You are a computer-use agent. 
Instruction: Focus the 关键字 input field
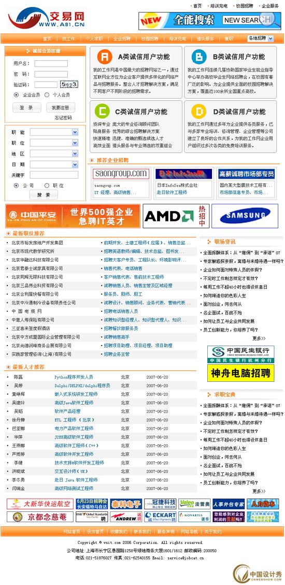coord(54,175)
